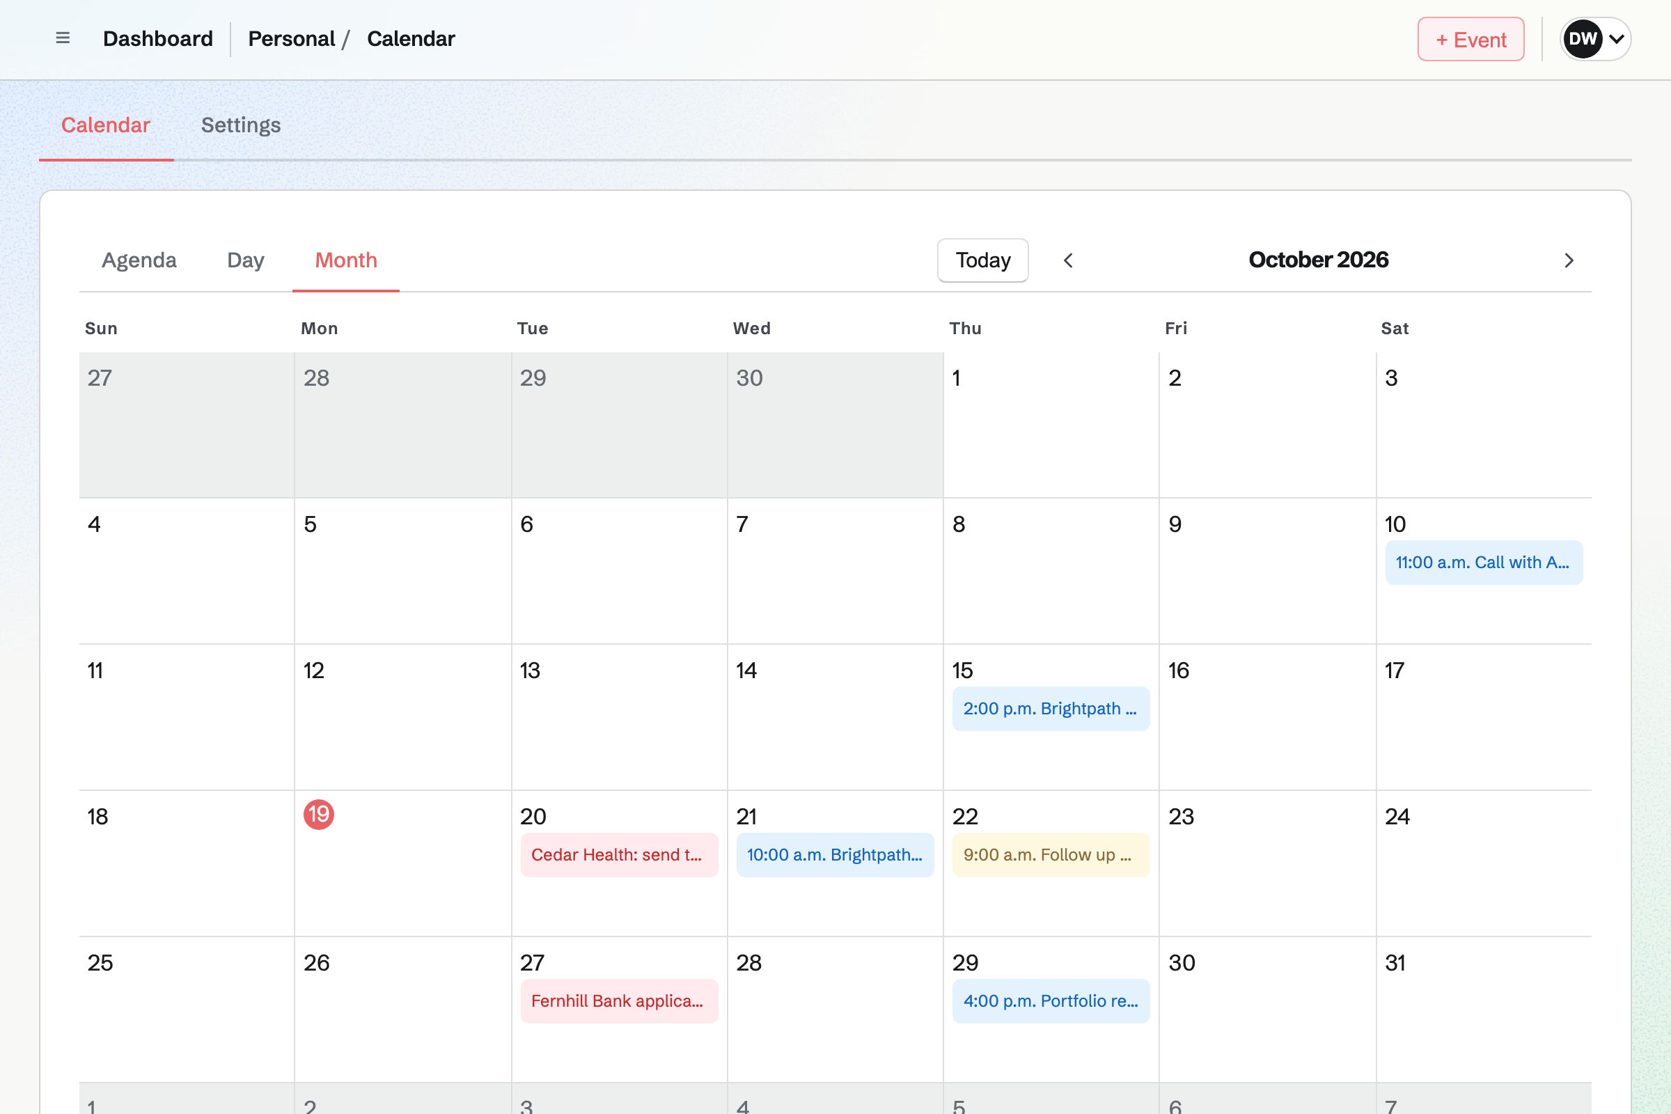Select day 21 date number

(746, 817)
